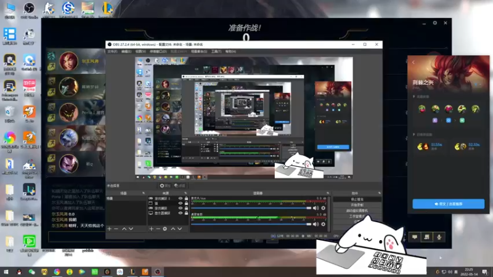Open the Filters button in OBS
Image resolution: width=493 pixels, height=277 pixels.
click(179, 186)
